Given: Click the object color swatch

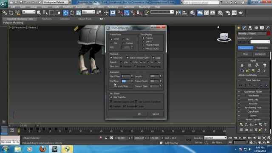Looking at the screenshot, I should 268,34.
